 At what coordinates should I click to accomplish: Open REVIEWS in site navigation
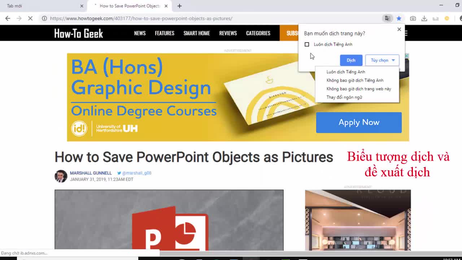click(x=228, y=33)
